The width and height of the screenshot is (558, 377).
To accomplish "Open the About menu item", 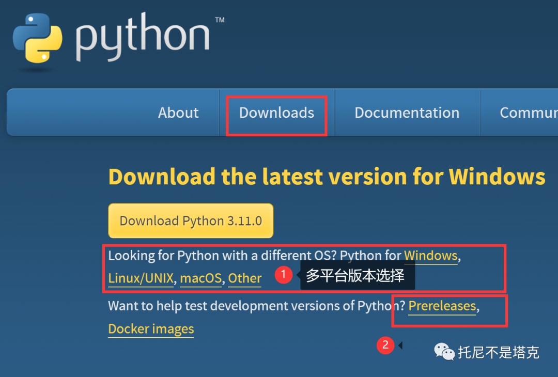I will (x=178, y=113).
